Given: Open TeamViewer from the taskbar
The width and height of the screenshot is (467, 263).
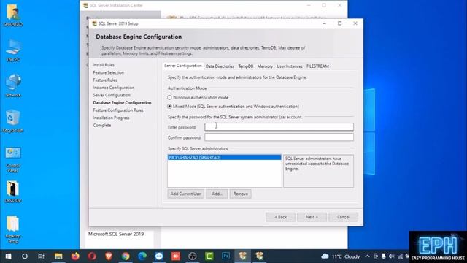Looking at the screenshot, I should coord(159,256).
